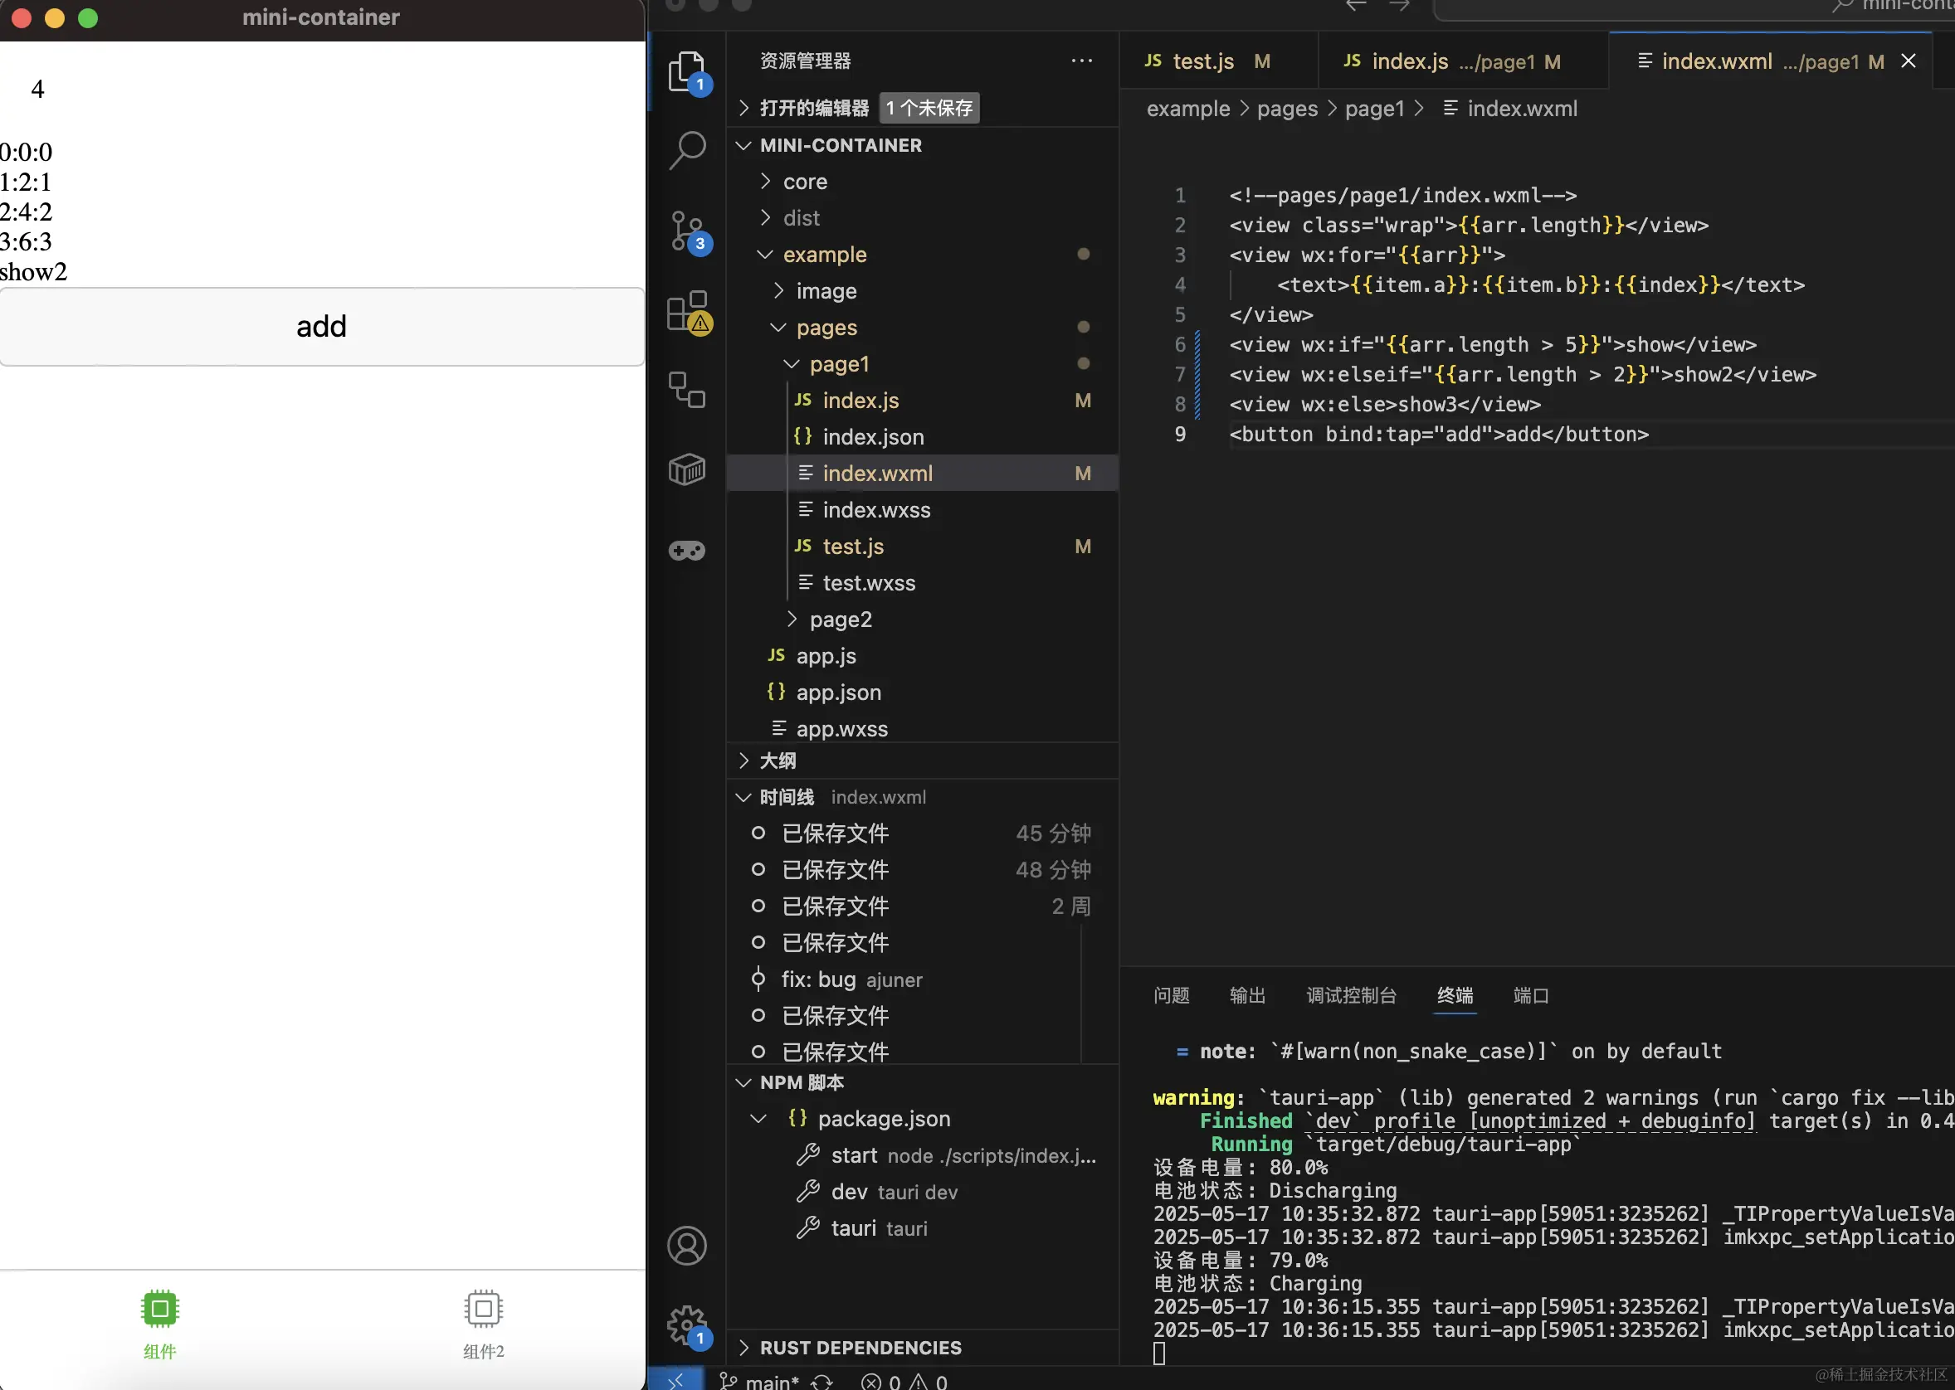Select the 组件2 tab icon in mini-container

pyautogui.click(x=483, y=1308)
